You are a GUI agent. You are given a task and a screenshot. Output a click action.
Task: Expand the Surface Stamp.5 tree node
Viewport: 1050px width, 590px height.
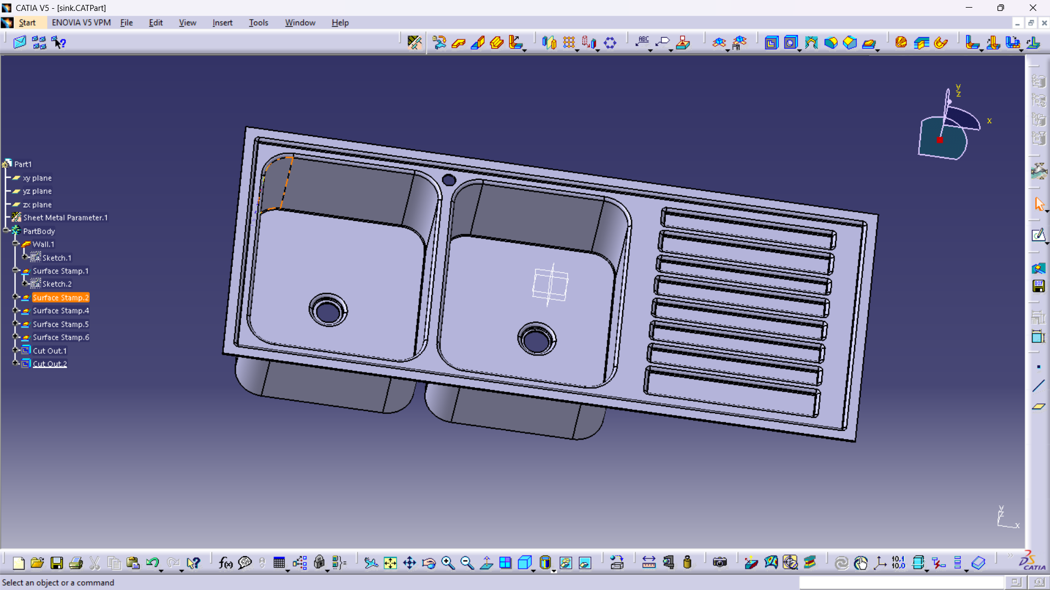(x=15, y=324)
